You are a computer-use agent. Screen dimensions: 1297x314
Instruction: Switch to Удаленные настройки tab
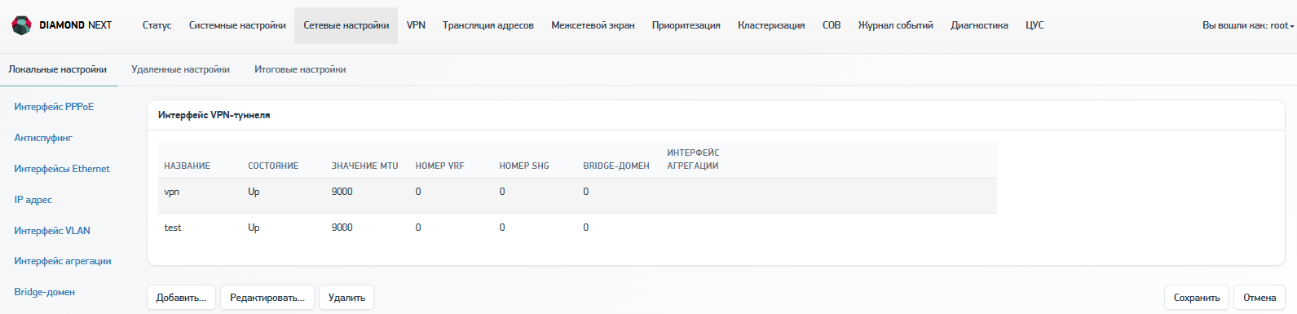click(x=180, y=69)
